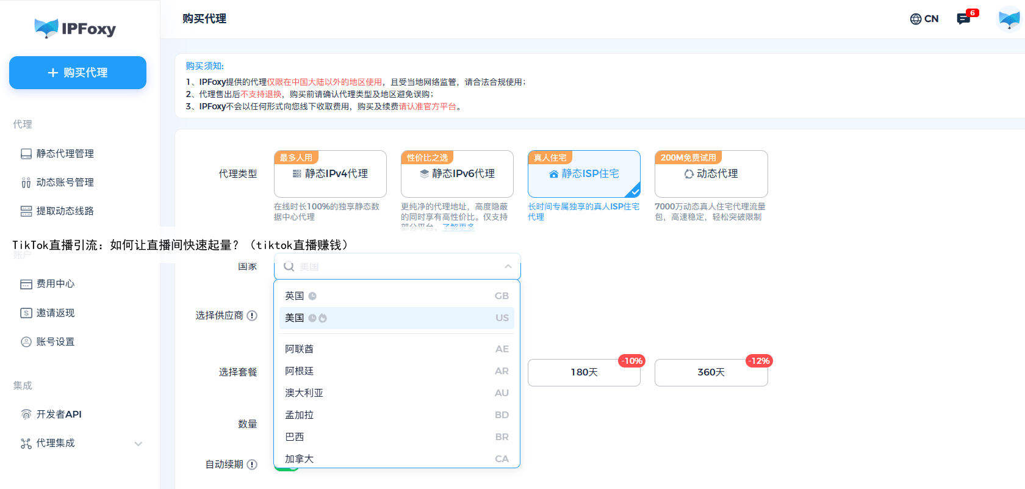The width and height of the screenshot is (1025, 489).
Task: Open 邀请返现 in the sidebar
Action: pyautogui.click(x=55, y=313)
